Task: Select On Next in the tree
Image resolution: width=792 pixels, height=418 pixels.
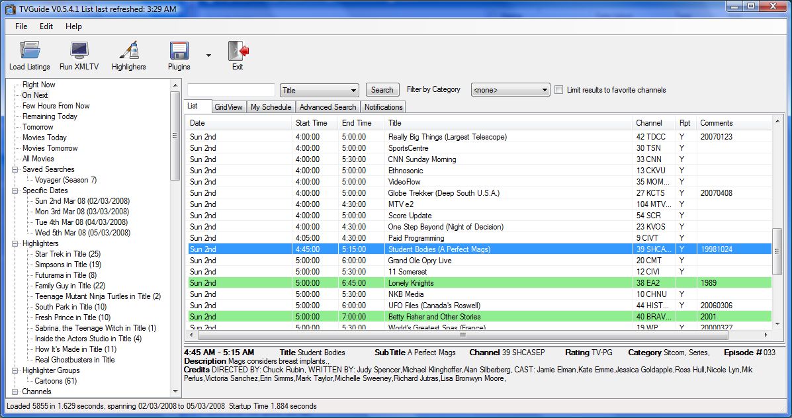Action: 35,95
